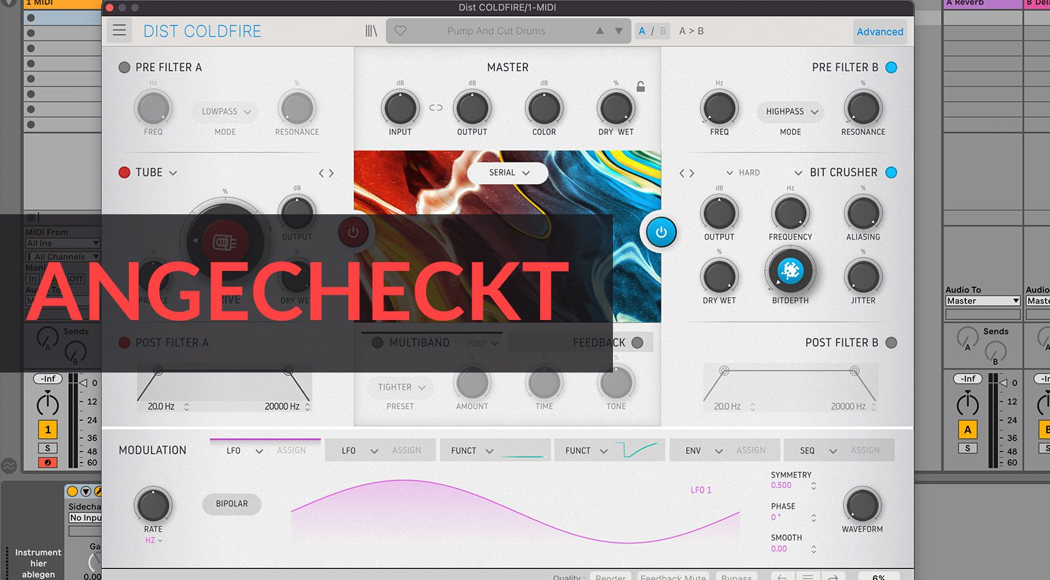Expand the Serial routing dropdown
Viewport: 1050px width, 580px height.
[x=508, y=173]
